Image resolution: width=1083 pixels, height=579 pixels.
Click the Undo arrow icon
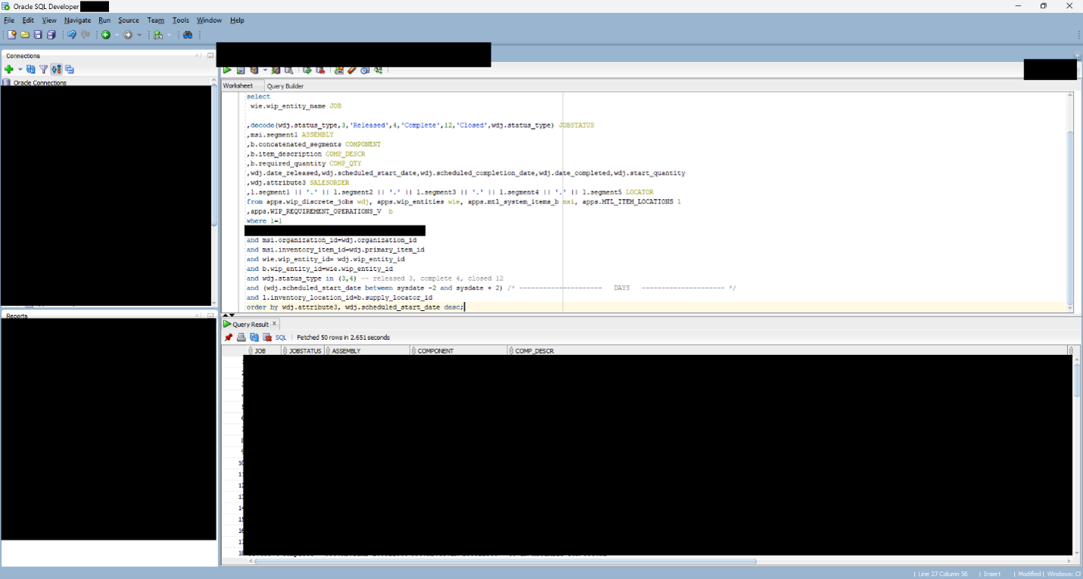(72, 35)
